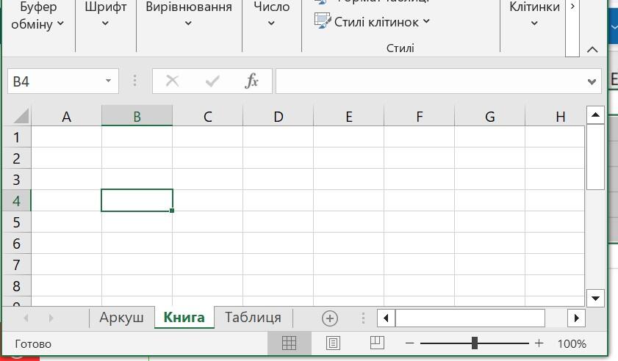The height and width of the screenshot is (361, 618).
Task: Click the Готово status bar text
Action: point(33,344)
